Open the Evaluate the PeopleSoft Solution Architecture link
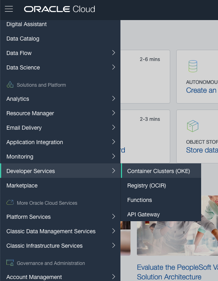 [177, 272]
